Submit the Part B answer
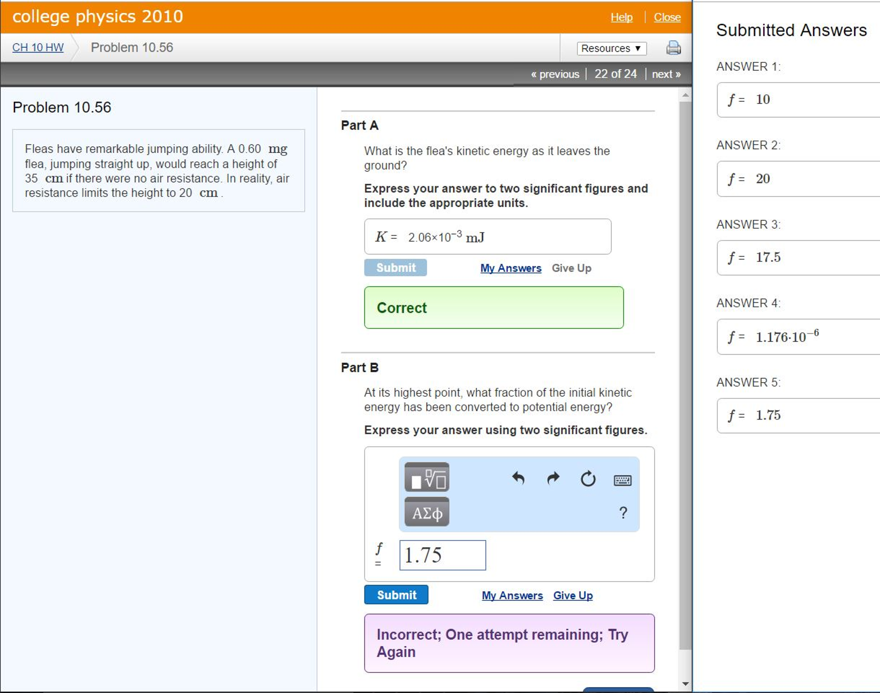 tap(396, 595)
